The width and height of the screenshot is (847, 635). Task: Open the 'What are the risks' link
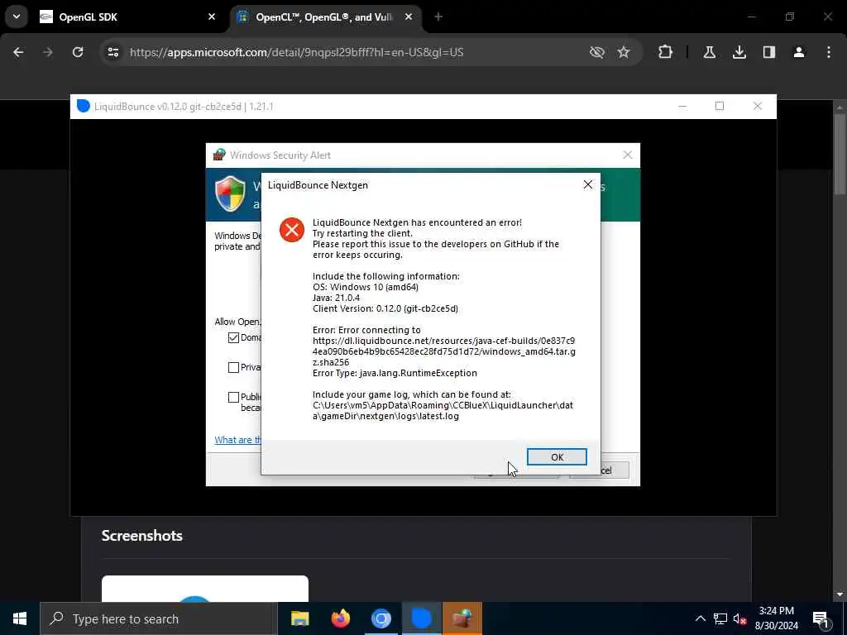coord(237,440)
